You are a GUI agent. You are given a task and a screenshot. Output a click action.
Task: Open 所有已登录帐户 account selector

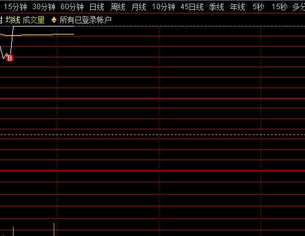click(x=86, y=20)
